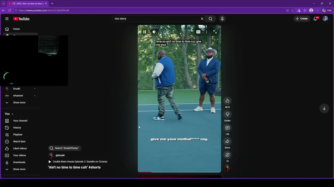Share this Short via the arrow icon
This screenshot has width=334, height=187.
[x=228, y=141]
